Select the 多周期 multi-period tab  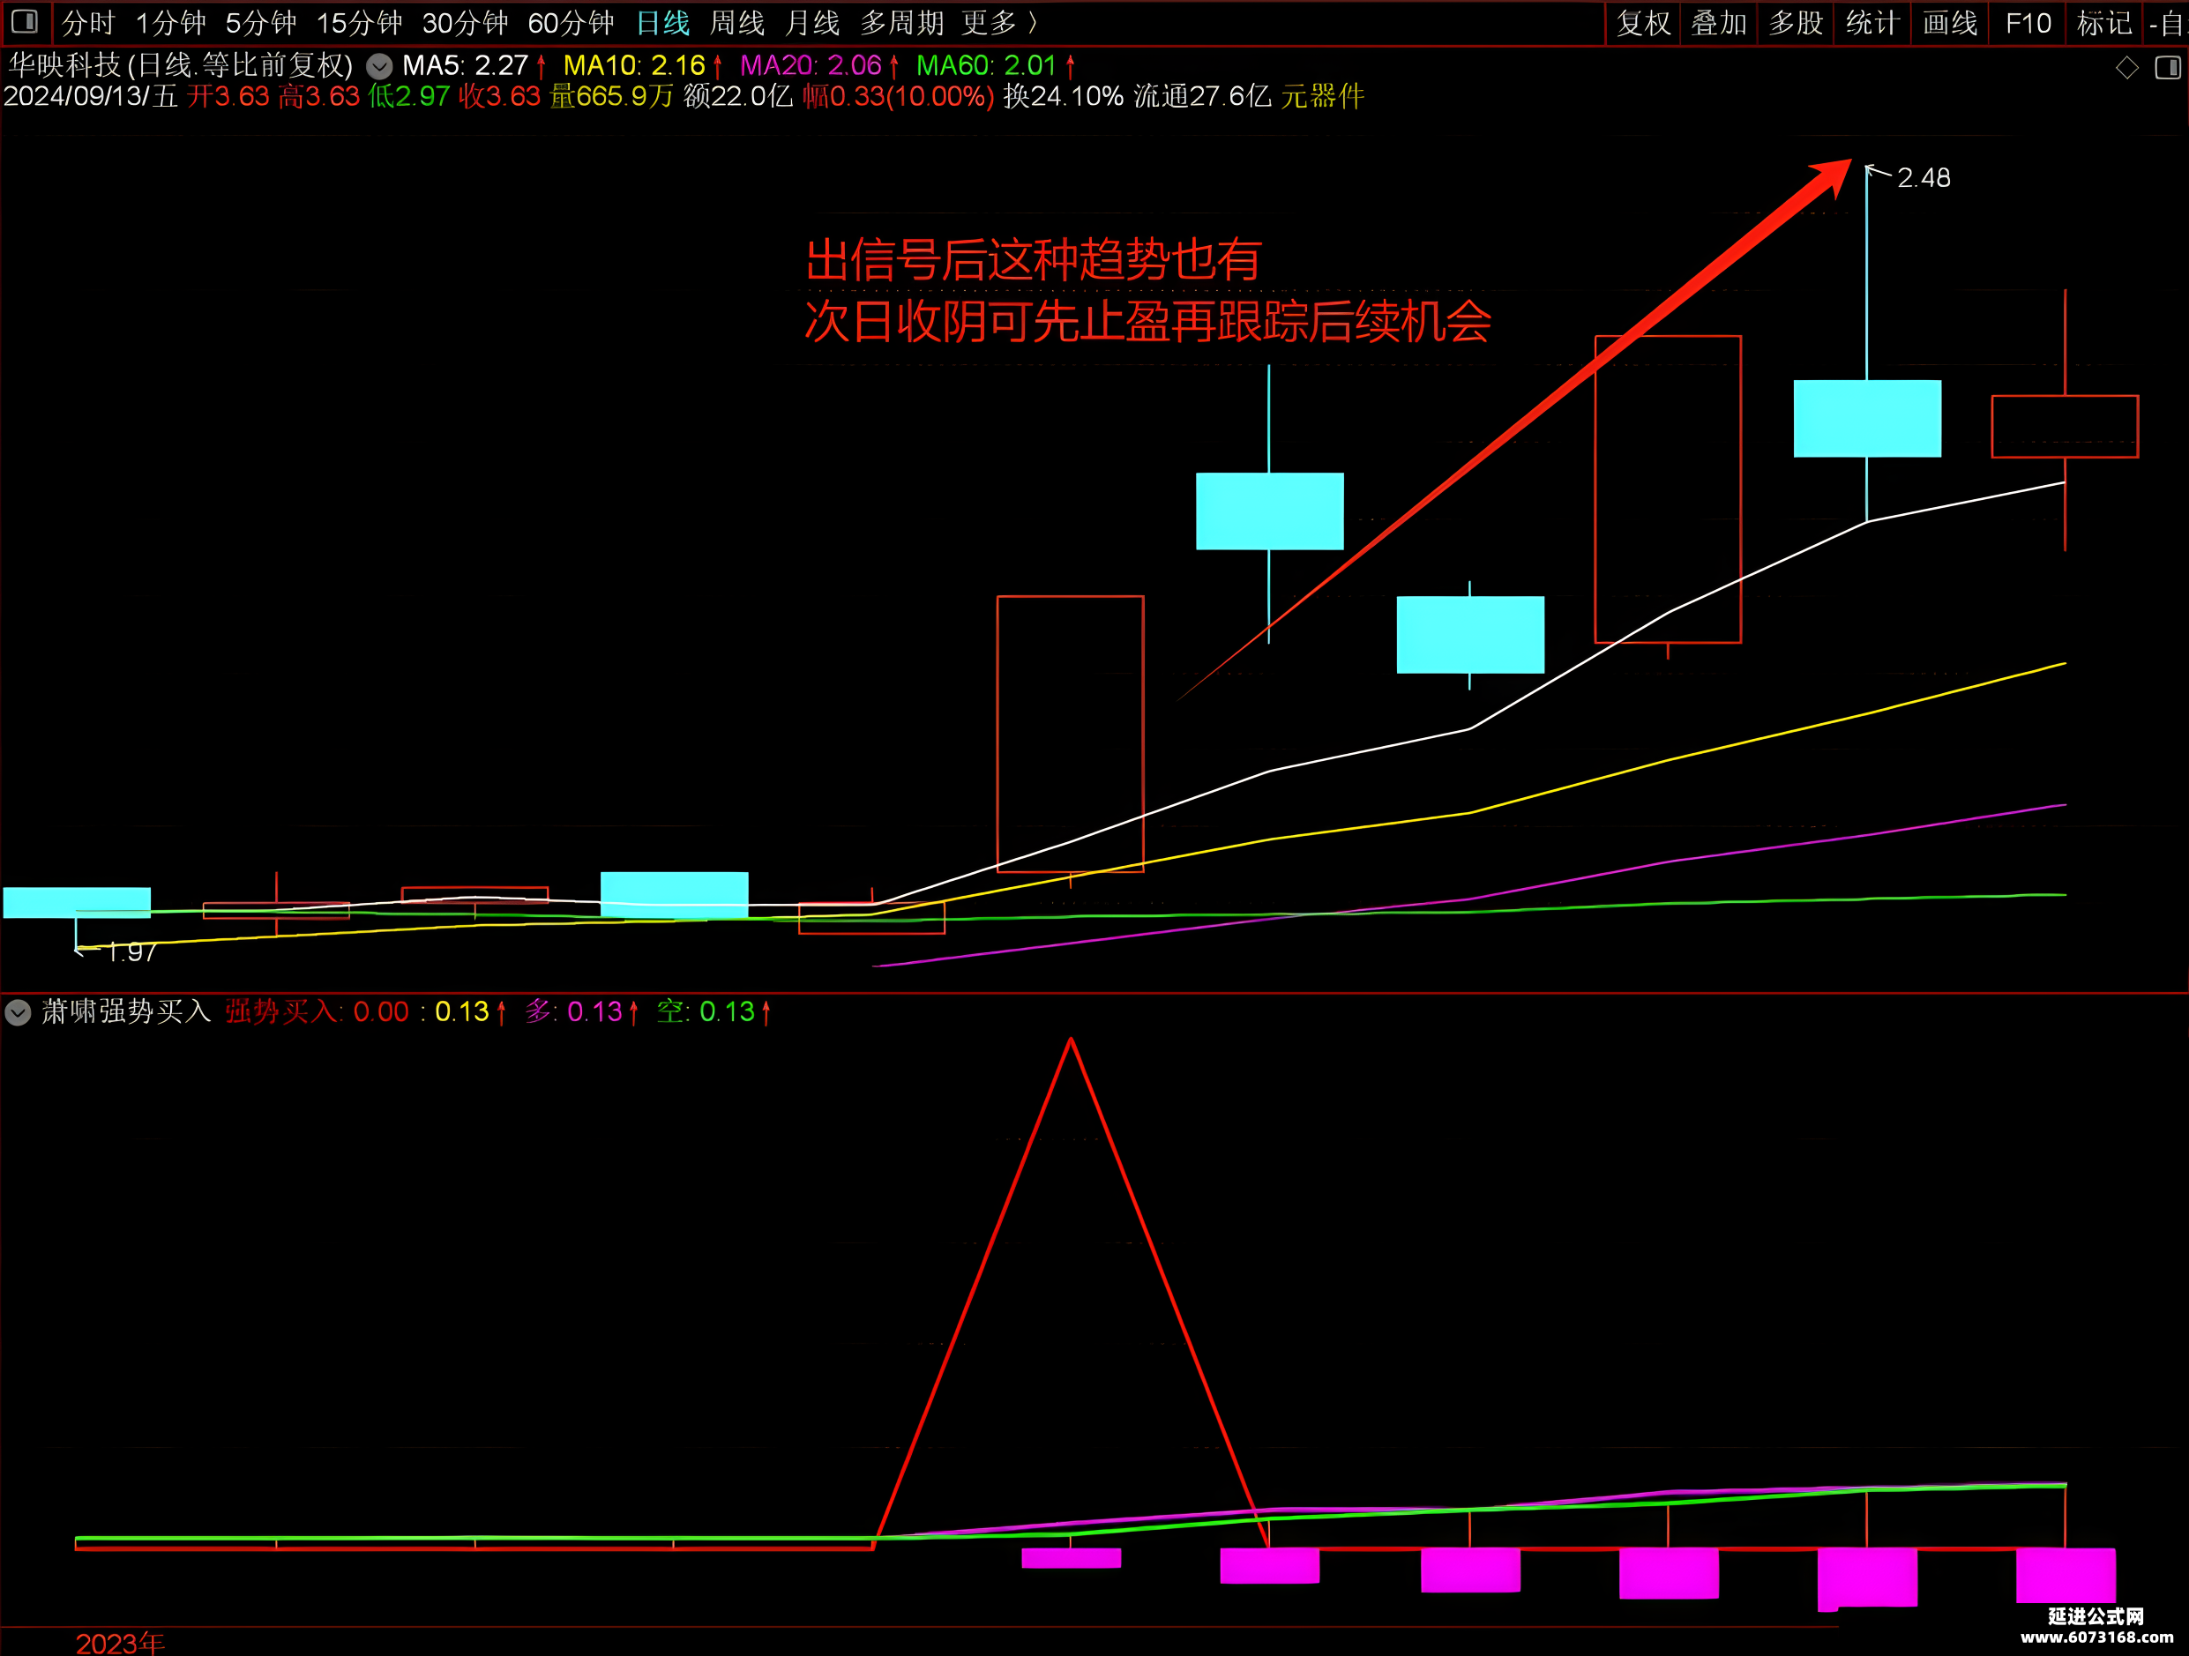coord(901,23)
